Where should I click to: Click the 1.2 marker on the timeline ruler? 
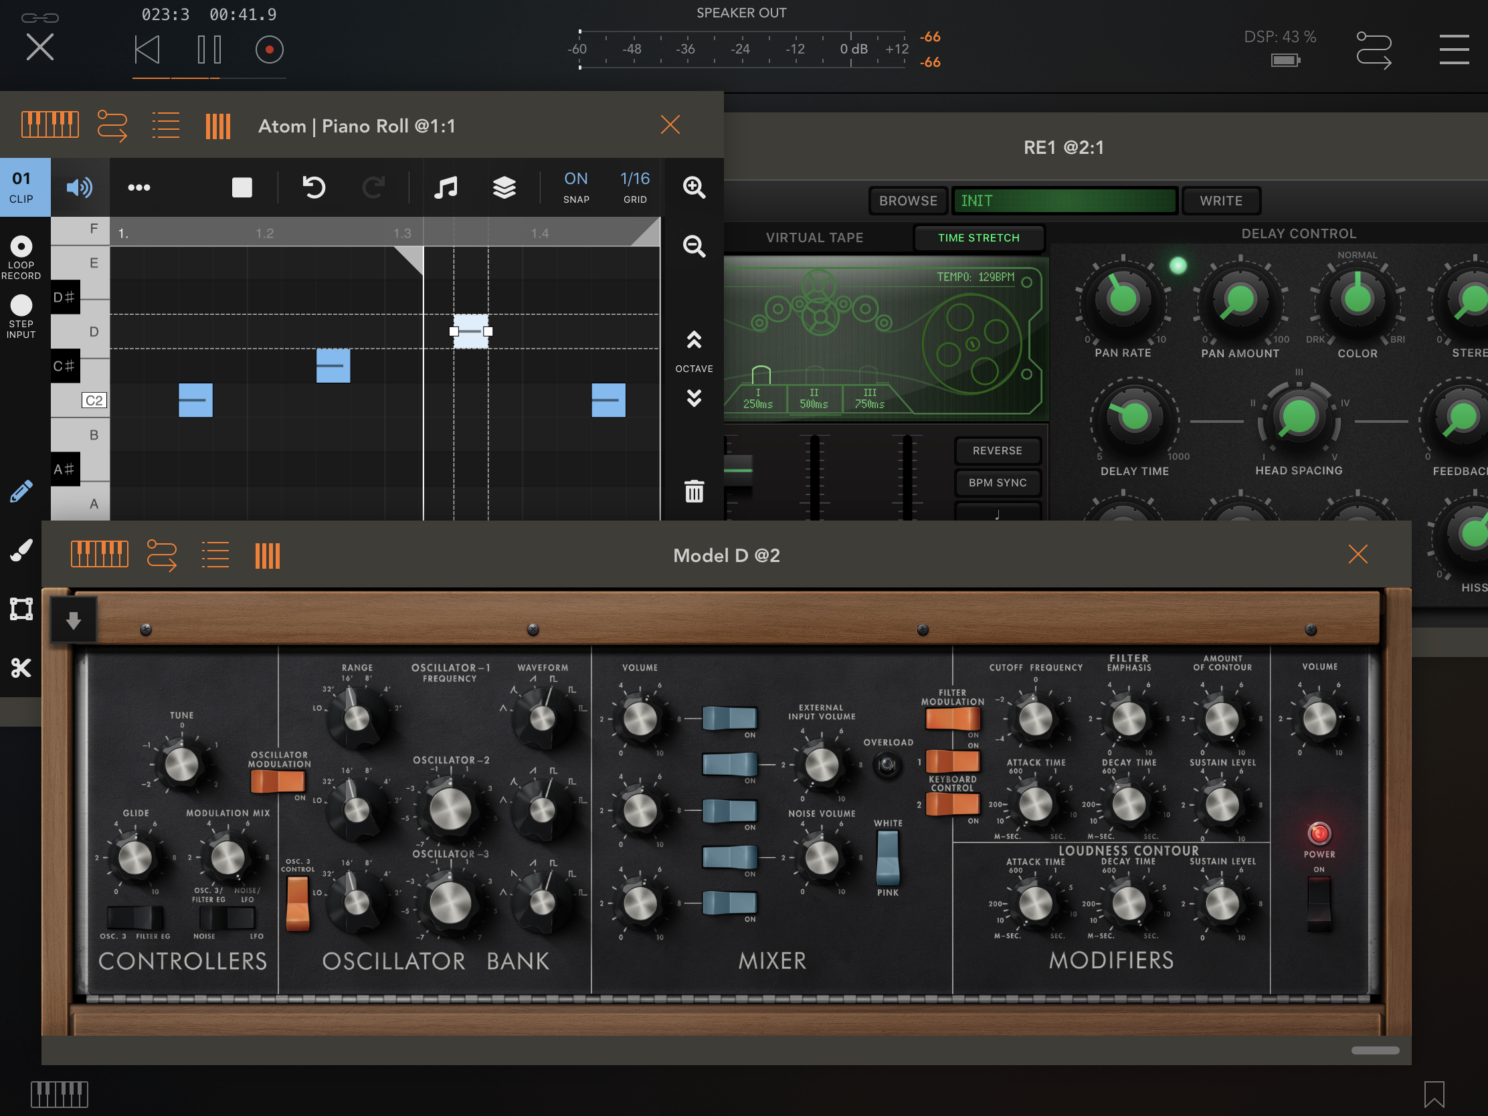[x=264, y=234]
